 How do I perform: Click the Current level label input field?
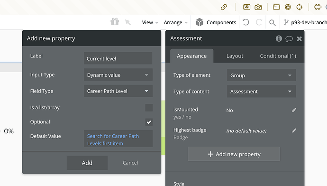(x=118, y=58)
